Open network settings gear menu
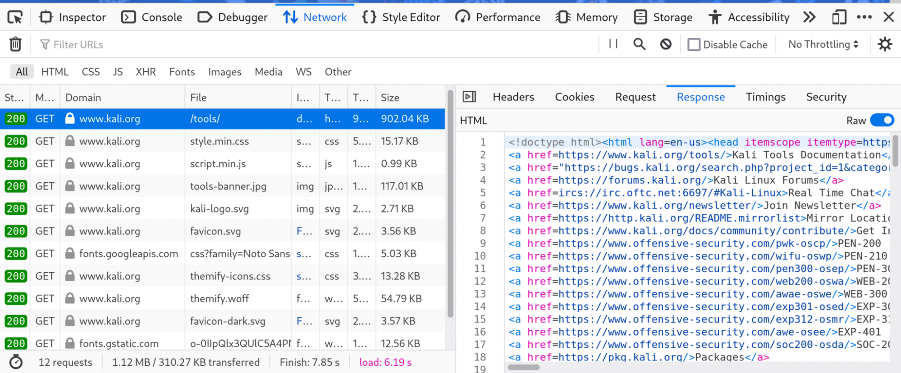The width and height of the screenshot is (901, 373). coord(885,44)
